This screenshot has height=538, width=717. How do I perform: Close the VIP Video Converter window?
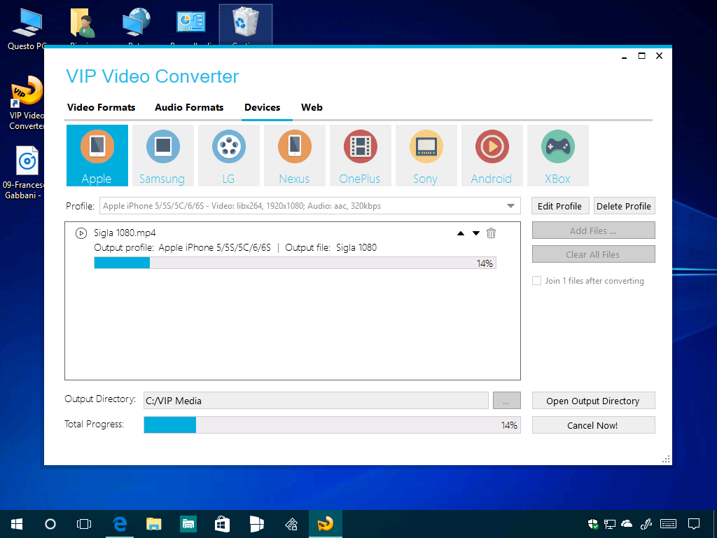pyautogui.click(x=659, y=56)
